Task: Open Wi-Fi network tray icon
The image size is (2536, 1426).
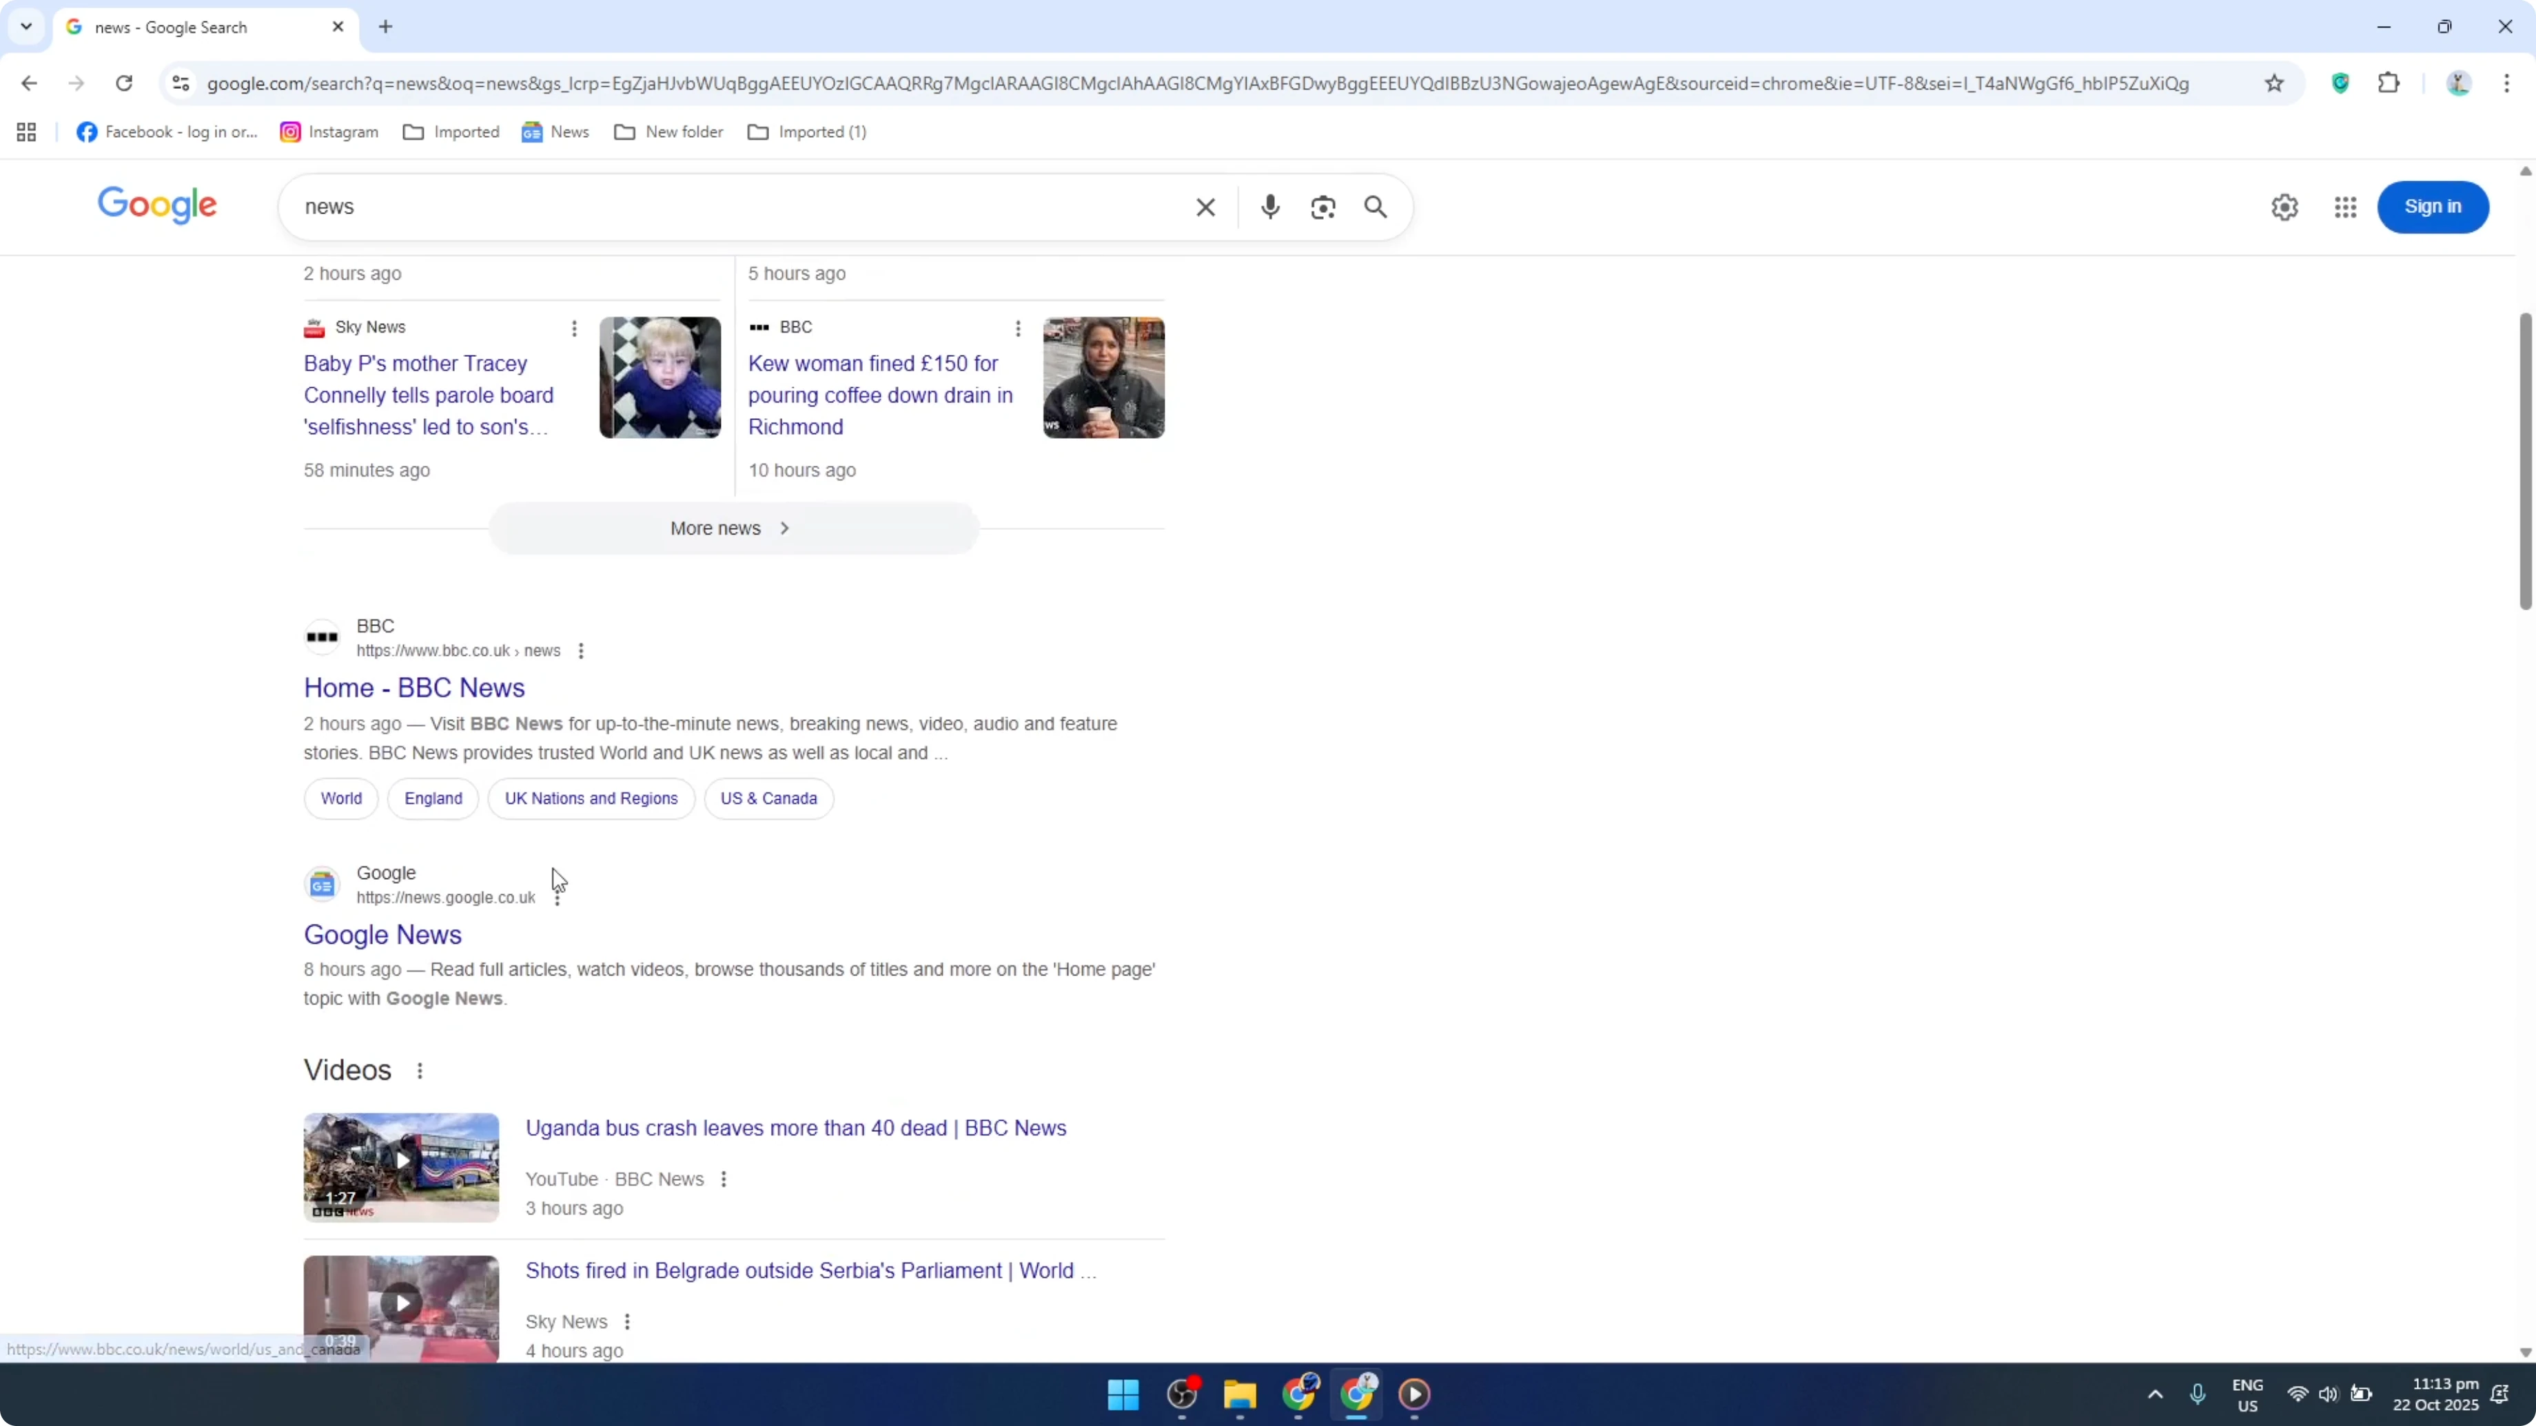Action: tap(2297, 1394)
